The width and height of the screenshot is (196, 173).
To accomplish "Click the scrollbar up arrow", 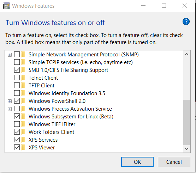I will 186,54.
